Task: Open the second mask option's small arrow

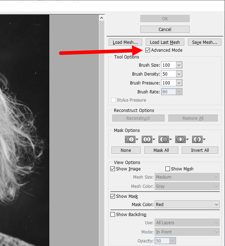Action: coord(154,139)
